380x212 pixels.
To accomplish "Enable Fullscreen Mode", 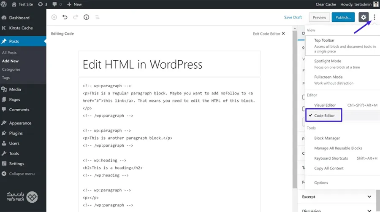I will click(343, 80).
